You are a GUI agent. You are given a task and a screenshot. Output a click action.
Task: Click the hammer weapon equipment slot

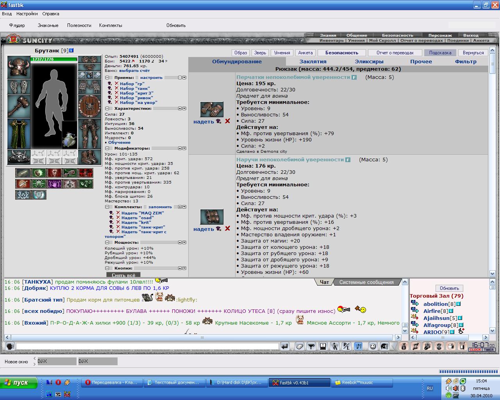click(19, 106)
